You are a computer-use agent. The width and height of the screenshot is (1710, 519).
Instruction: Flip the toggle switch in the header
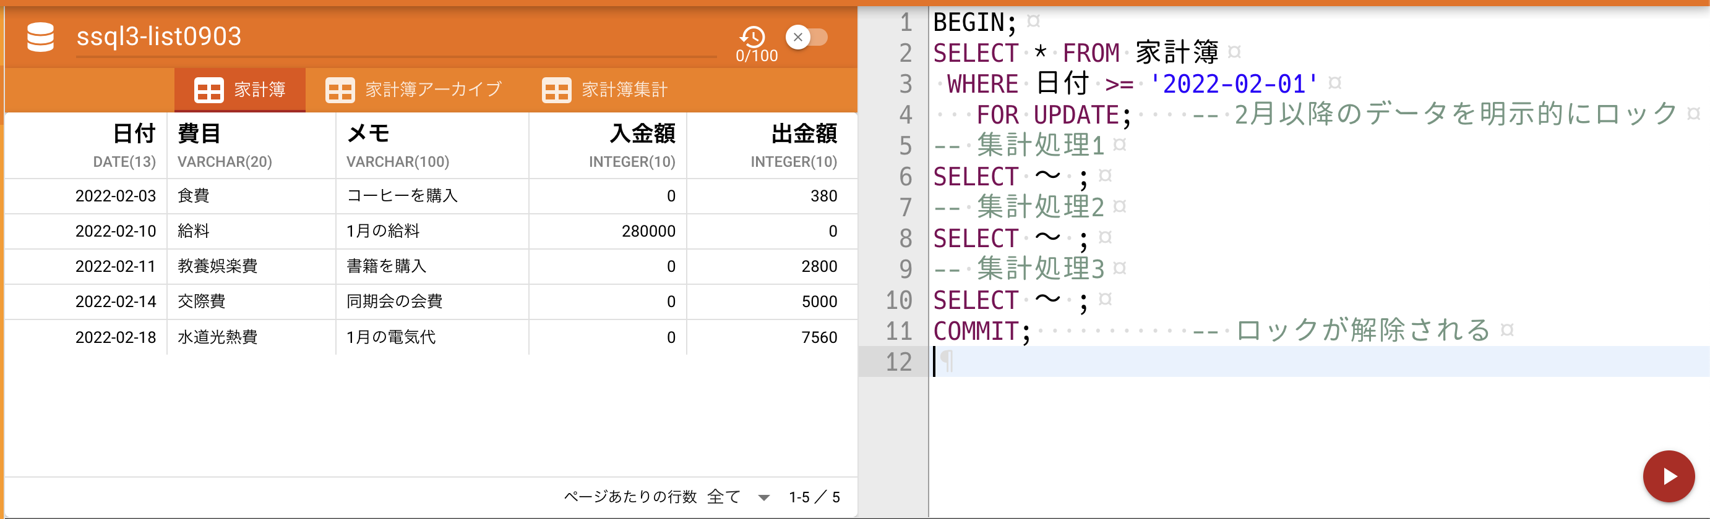[x=807, y=37]
